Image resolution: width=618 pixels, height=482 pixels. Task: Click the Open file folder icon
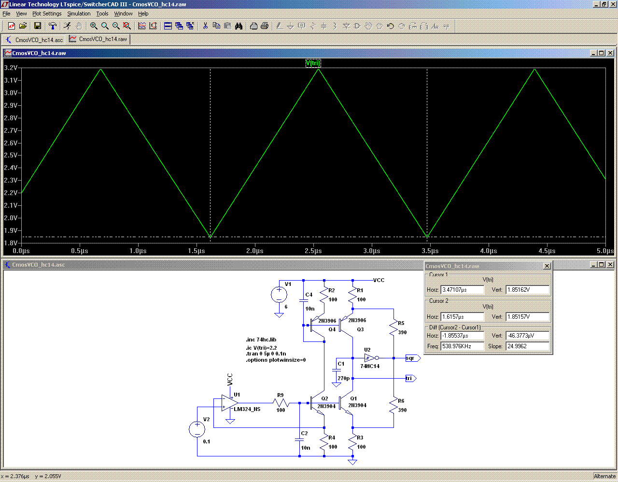pyautogui.click(x=23, y=26)
